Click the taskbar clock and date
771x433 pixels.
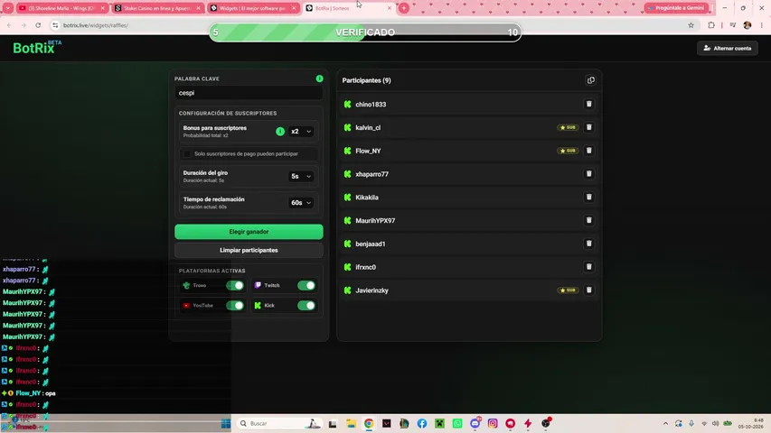tap(751, 423)
